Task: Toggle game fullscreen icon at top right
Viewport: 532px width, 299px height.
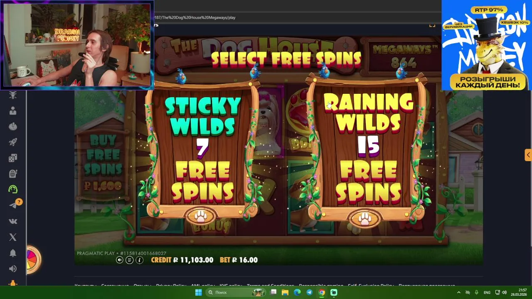Action: (x=432, y=25)
